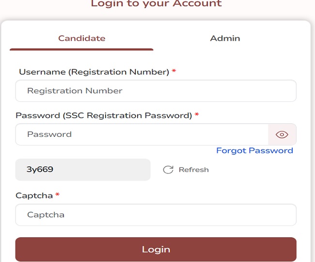Screen dimensions: 315x262
Task: Click the Username (Registration Number) label
Action: tap(94, 72)
